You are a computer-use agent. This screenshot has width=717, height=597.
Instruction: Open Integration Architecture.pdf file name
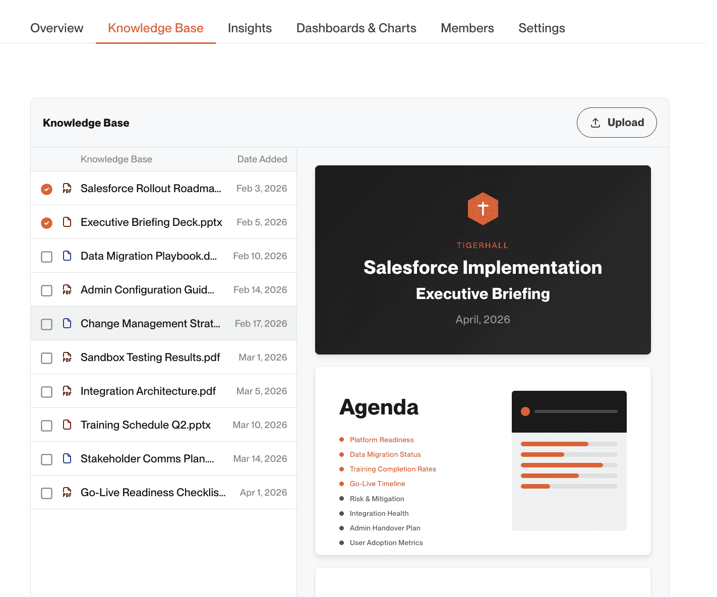click(x=148, y=391)
